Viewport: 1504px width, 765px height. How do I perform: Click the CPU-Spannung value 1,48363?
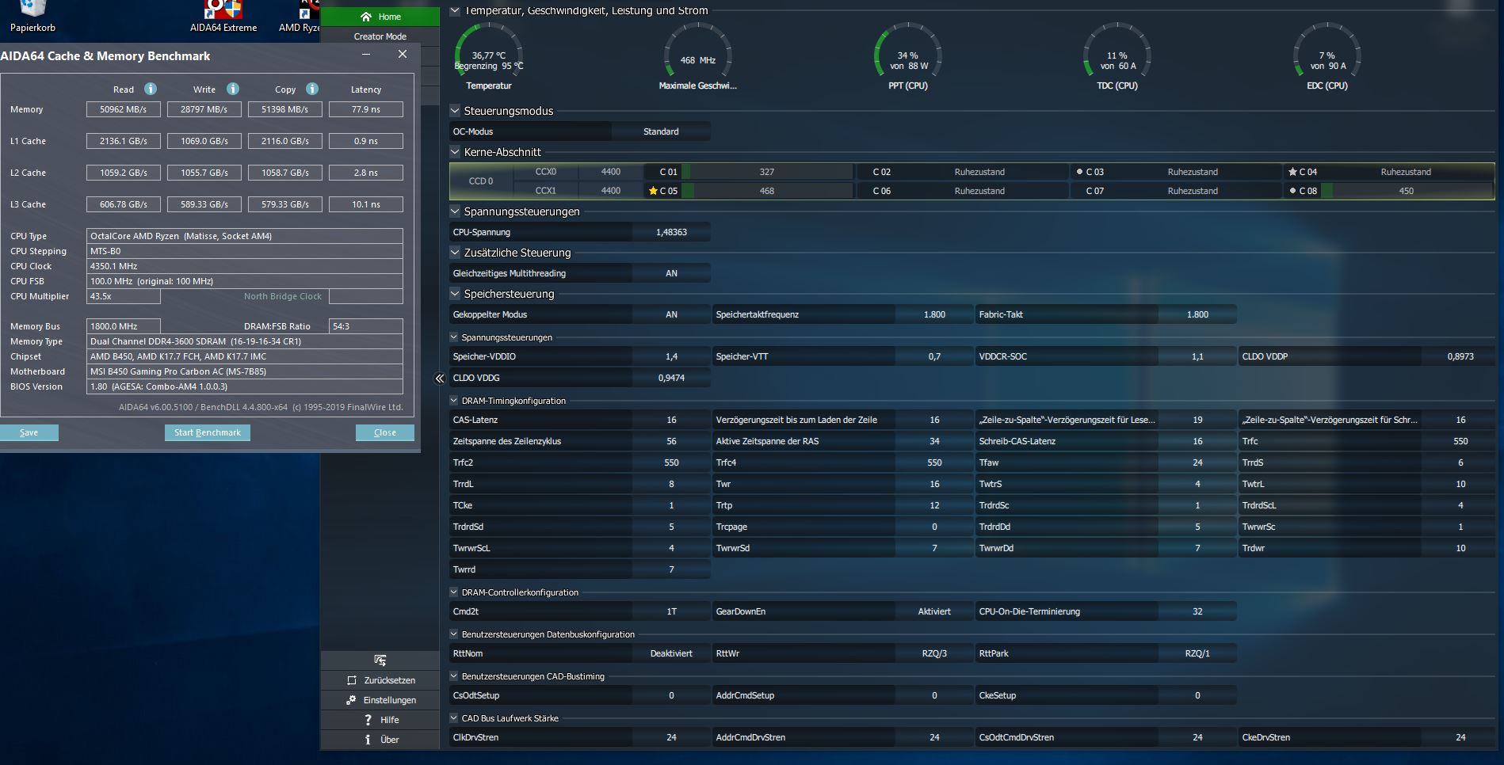(x=671, y=232)
